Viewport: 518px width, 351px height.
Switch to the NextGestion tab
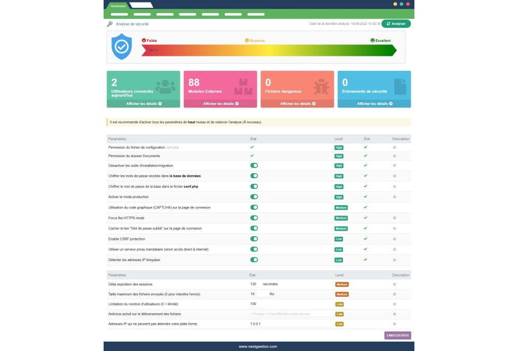118,6
